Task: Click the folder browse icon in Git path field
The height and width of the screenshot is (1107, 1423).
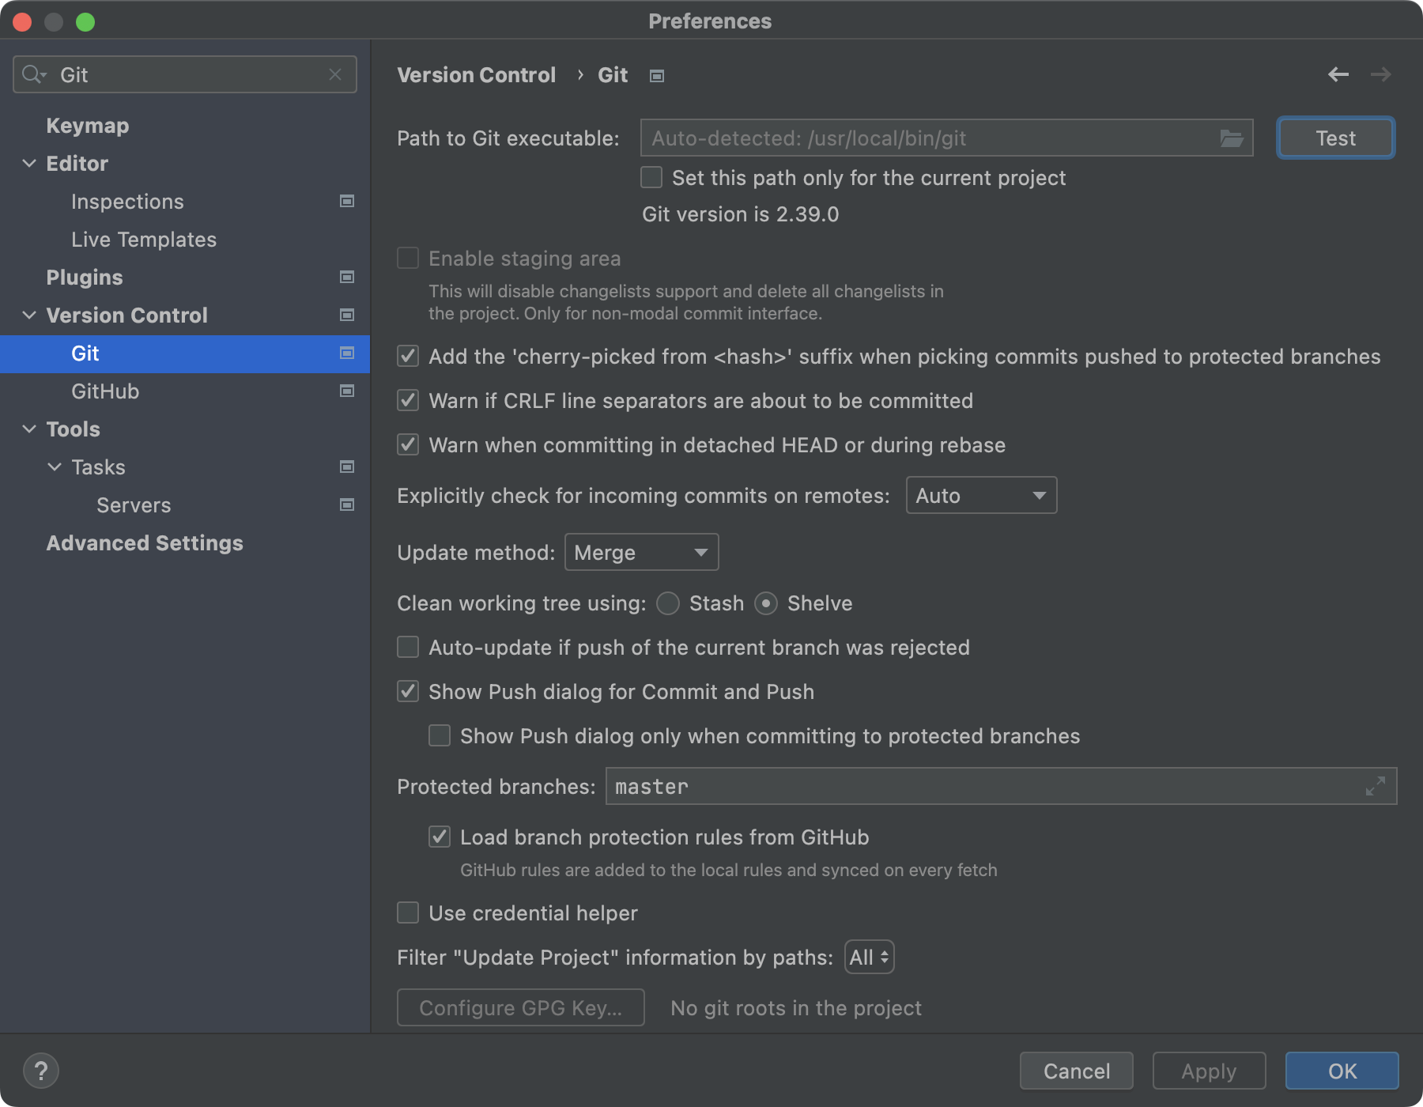Action: coord(1231,138)
